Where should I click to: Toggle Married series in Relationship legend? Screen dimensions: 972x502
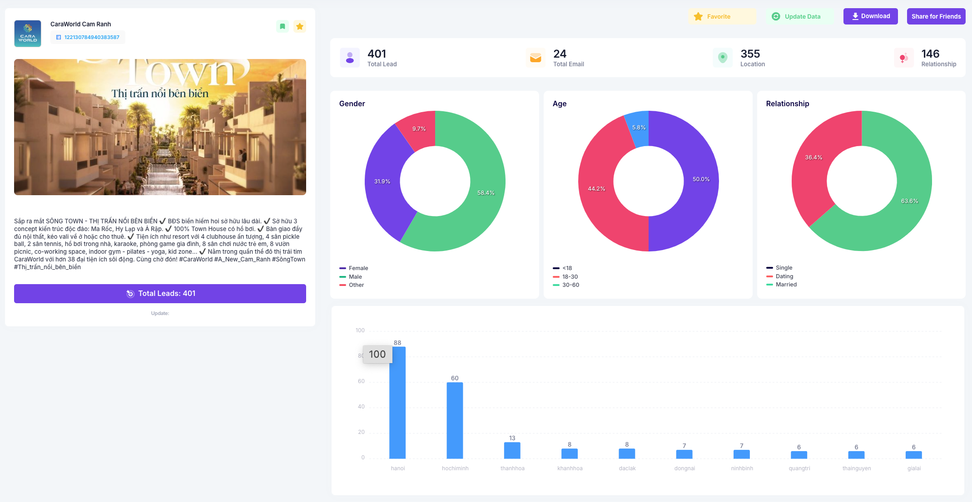[785, 285]
